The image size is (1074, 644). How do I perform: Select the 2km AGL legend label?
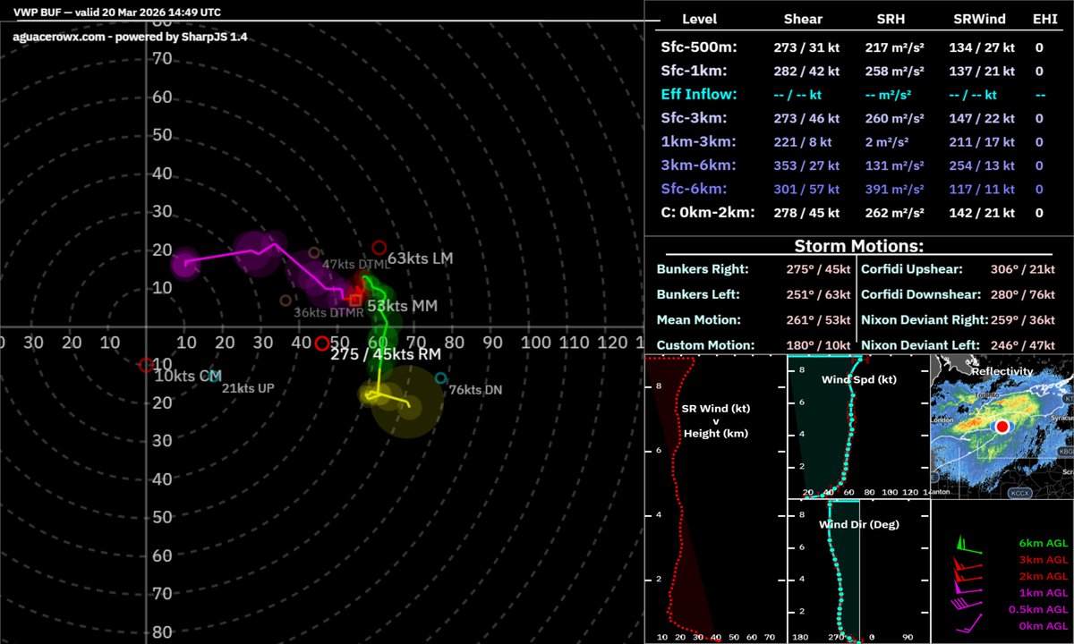[x=1043, y=576]
